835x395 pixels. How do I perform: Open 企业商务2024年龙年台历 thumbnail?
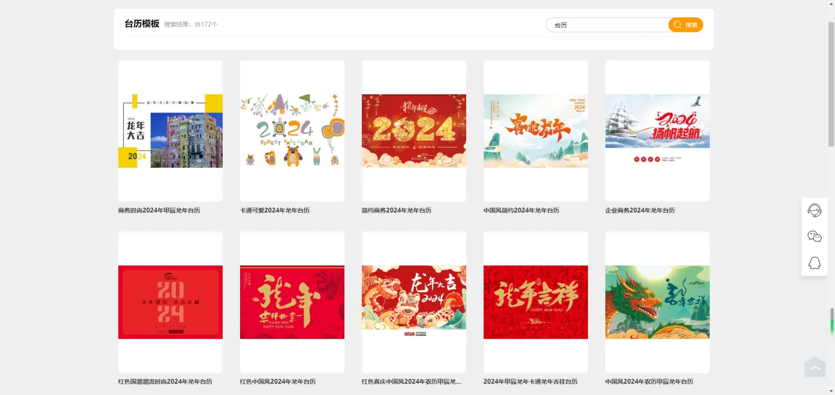click(x=658, y=131)
